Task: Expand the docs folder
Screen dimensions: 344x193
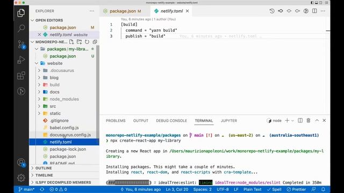Action: pos(39,92)
